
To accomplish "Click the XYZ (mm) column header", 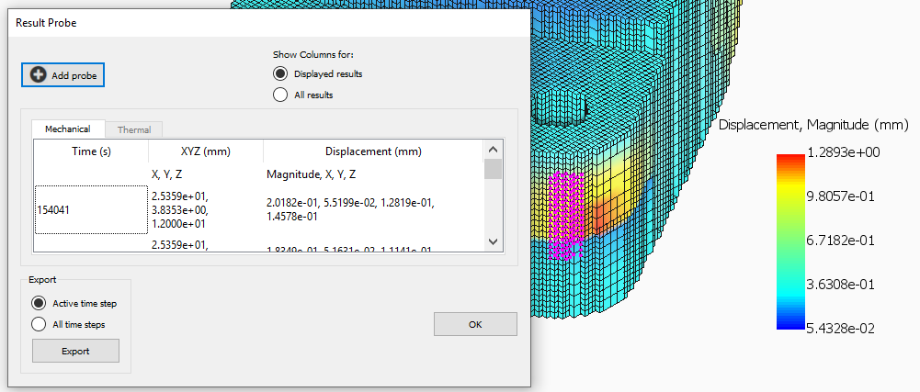I will click(206, 151).
